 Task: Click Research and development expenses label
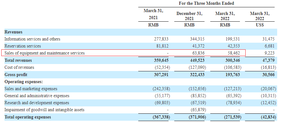[x=37, y=103]
